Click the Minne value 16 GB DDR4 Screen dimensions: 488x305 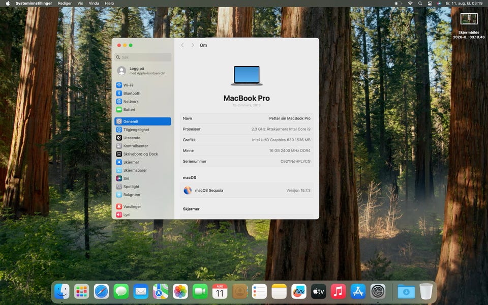pos(290,150)
